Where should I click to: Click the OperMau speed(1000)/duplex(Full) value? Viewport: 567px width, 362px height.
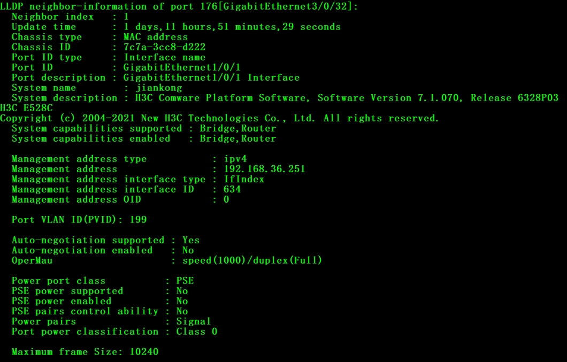pyautogui.click(x=252, y=260)
